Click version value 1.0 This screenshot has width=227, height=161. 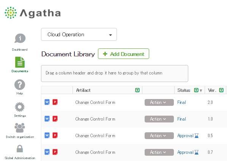tap(210, 119)
